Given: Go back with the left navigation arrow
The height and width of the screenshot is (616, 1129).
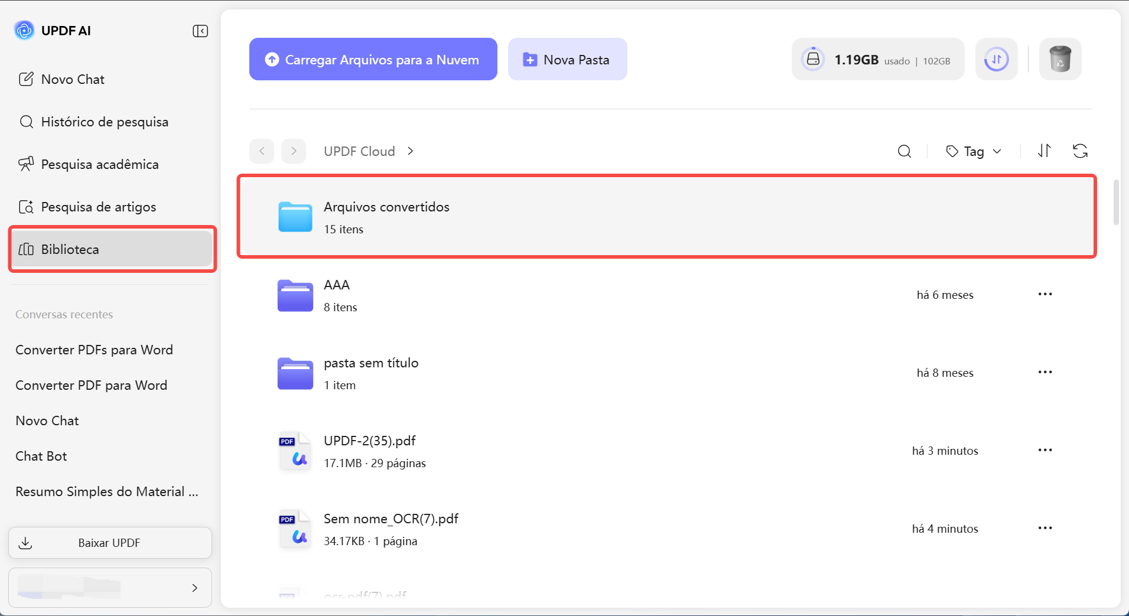Looking at the screenshot, I should 262,151.
